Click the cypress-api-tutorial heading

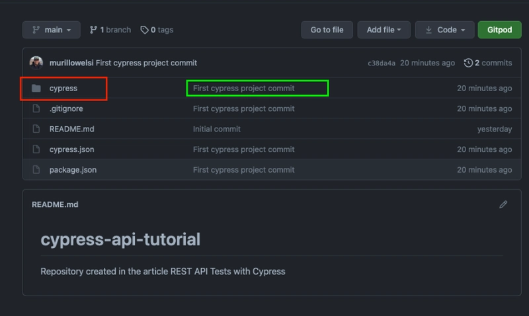[120, 239]
